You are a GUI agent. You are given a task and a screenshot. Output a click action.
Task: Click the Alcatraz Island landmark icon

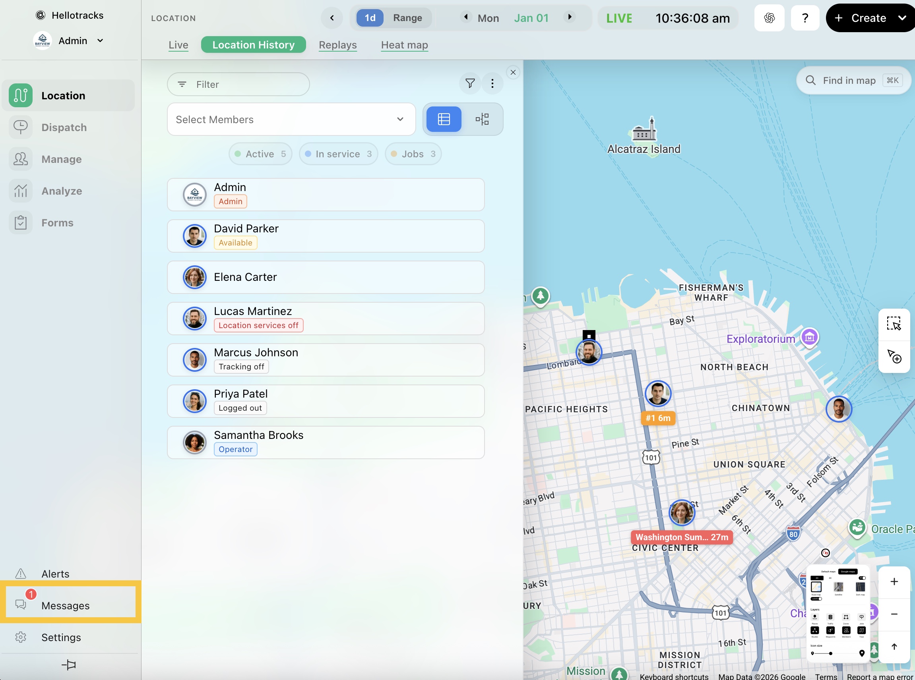coord(645,129)
